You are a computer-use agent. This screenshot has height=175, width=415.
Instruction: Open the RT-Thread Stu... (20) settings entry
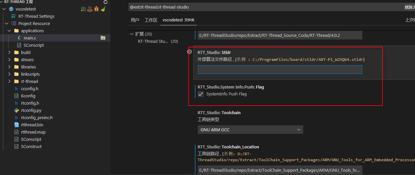click(x=158, y=41)
